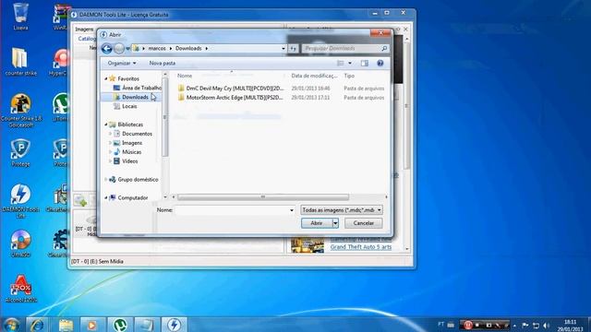591x332 pixels.
Task: Expand the Grupo doméstico tree node
Action: pyautogui.click(x=106, y=180)
